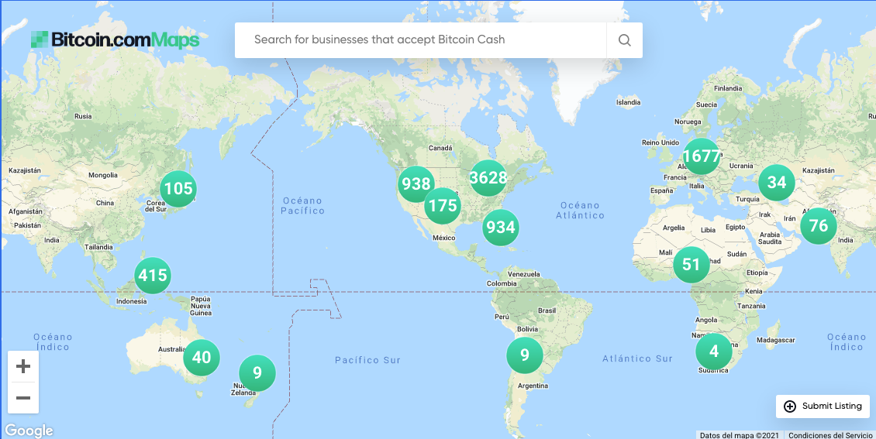Open the 3628 cluster marker
The height and width of the screenshot is (439, 876).
(488, 178)
